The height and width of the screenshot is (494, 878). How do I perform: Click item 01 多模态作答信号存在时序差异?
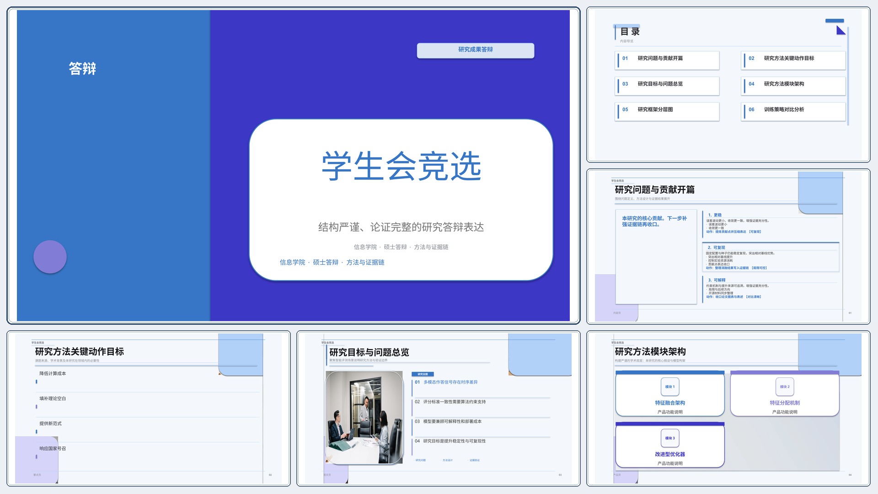pyautogui.click(x=446, y=382)
